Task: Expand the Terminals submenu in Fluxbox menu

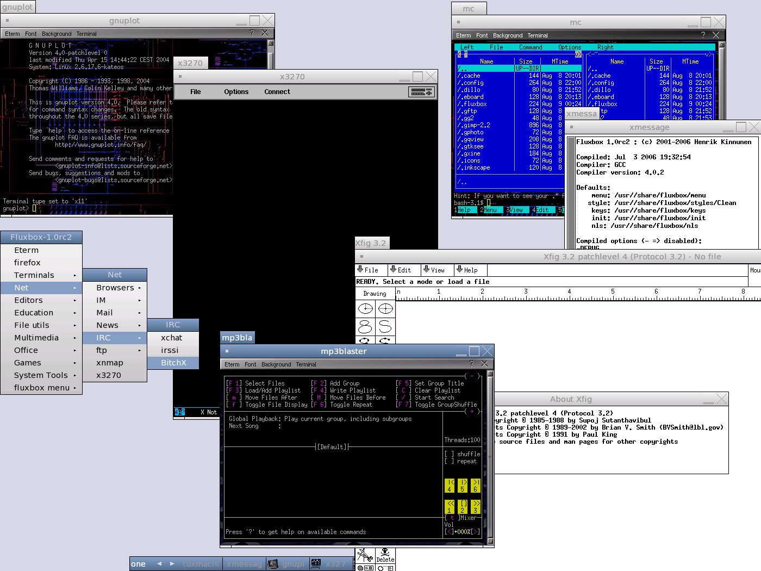Action: point(41,275)
